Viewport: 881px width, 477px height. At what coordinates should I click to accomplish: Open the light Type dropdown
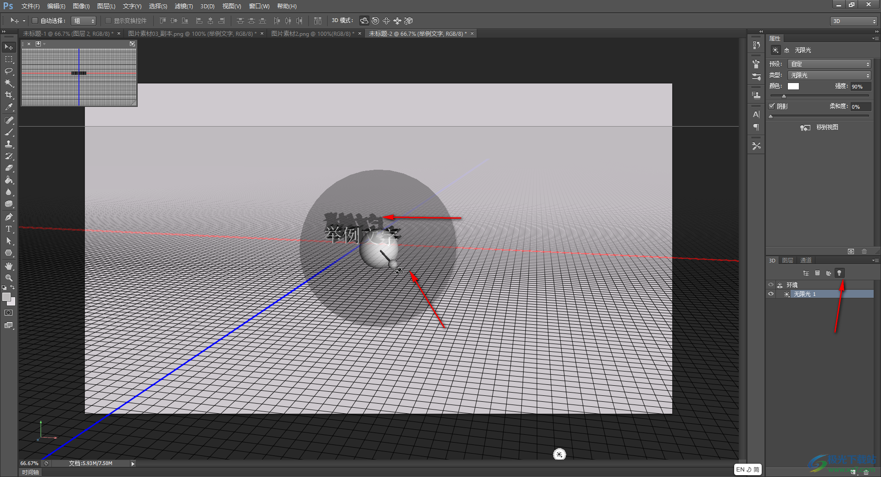pos(829,75)
